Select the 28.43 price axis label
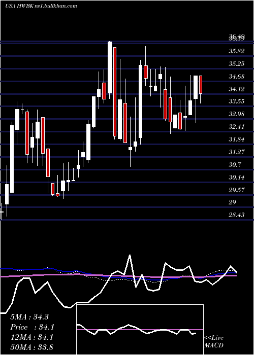This screenshot has width=254, height=355. tap(237, 215)
